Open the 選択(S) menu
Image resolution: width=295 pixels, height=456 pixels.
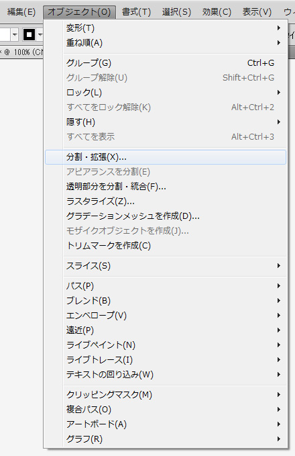coord(176,12)
